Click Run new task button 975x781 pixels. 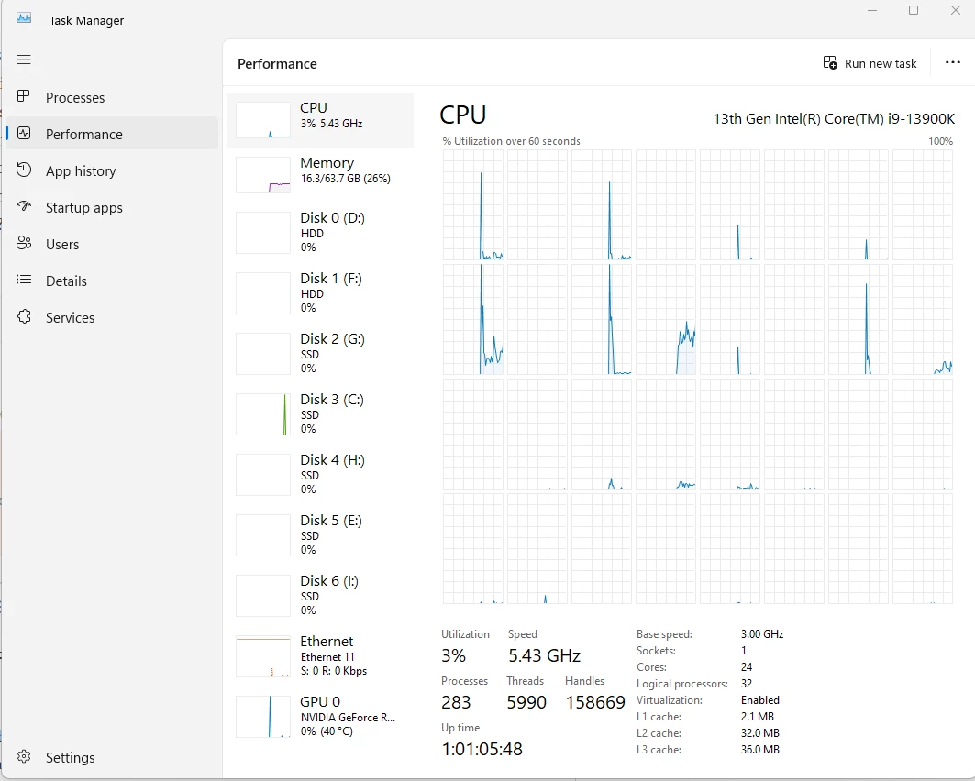pos(870,63)
